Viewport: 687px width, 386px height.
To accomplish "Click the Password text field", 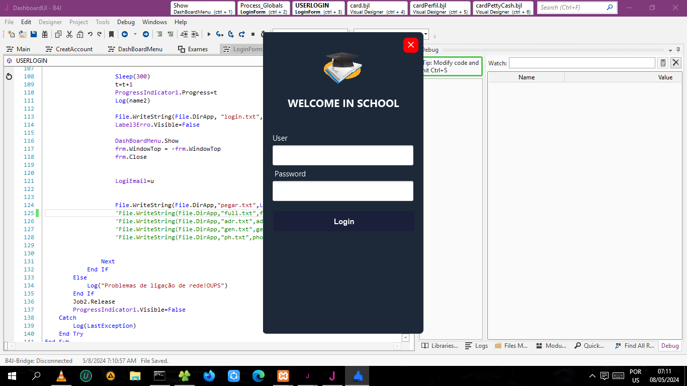I will (x=343, y=191).
